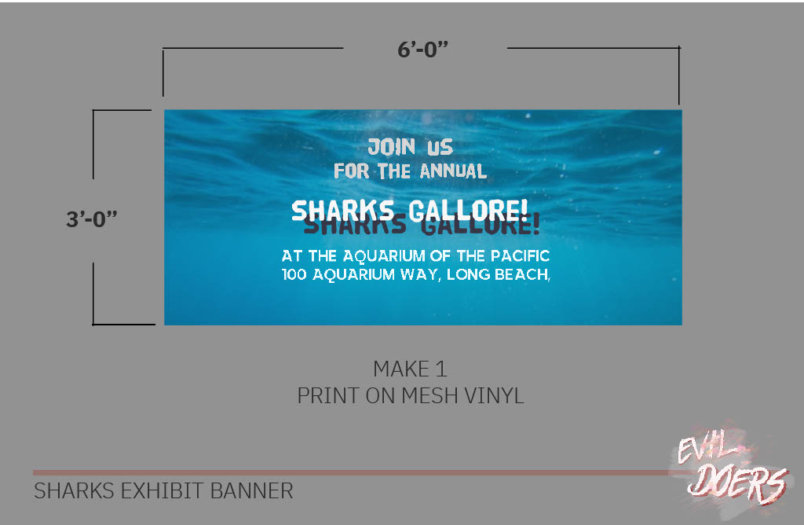804x525 pixels.
Task: Click the 100 AQUARIUM WAY address line
Action: pyautogui.click(x=415, y=275)
